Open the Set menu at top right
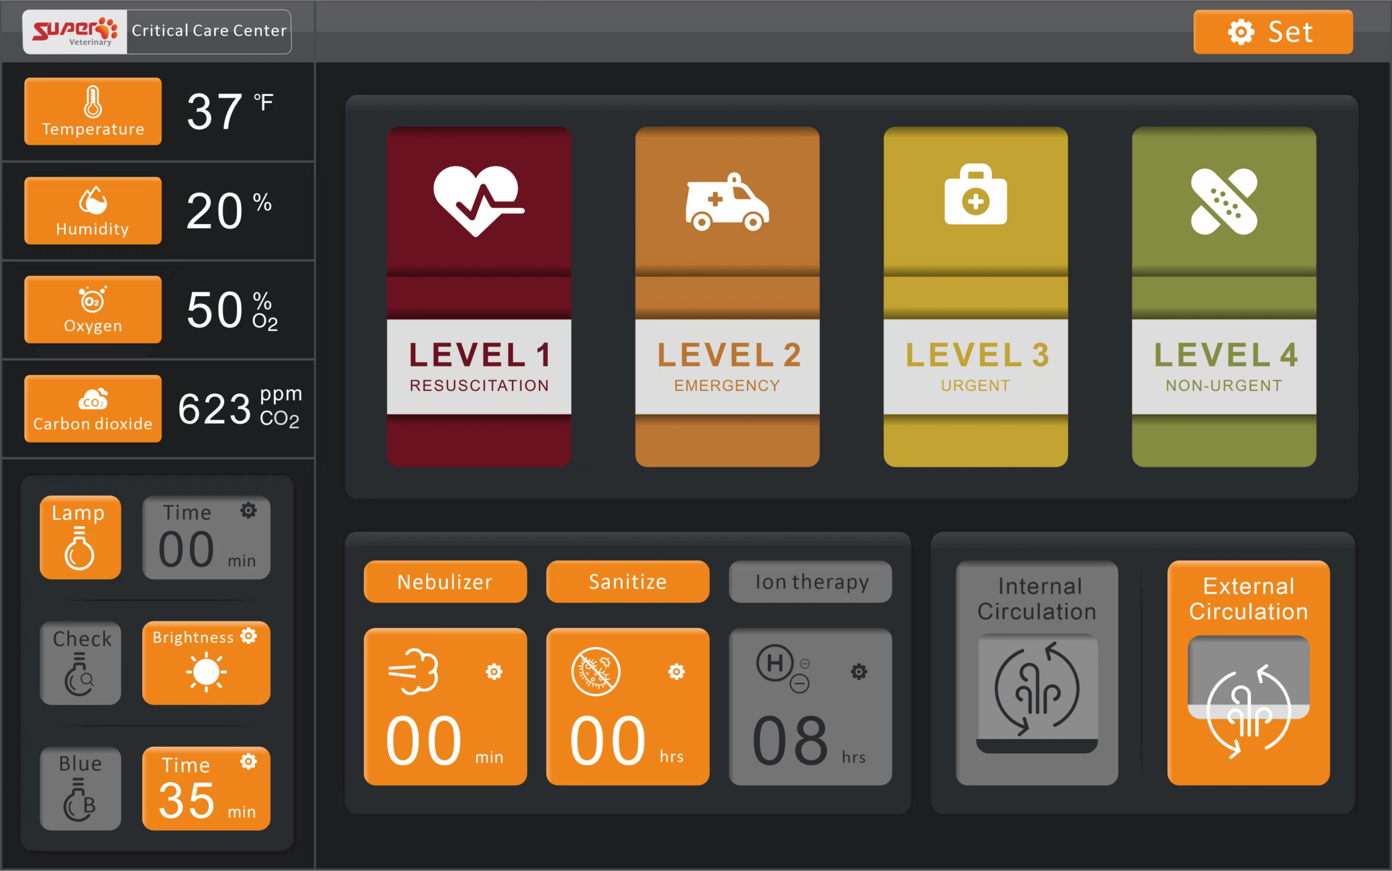 pos(1272,32)
